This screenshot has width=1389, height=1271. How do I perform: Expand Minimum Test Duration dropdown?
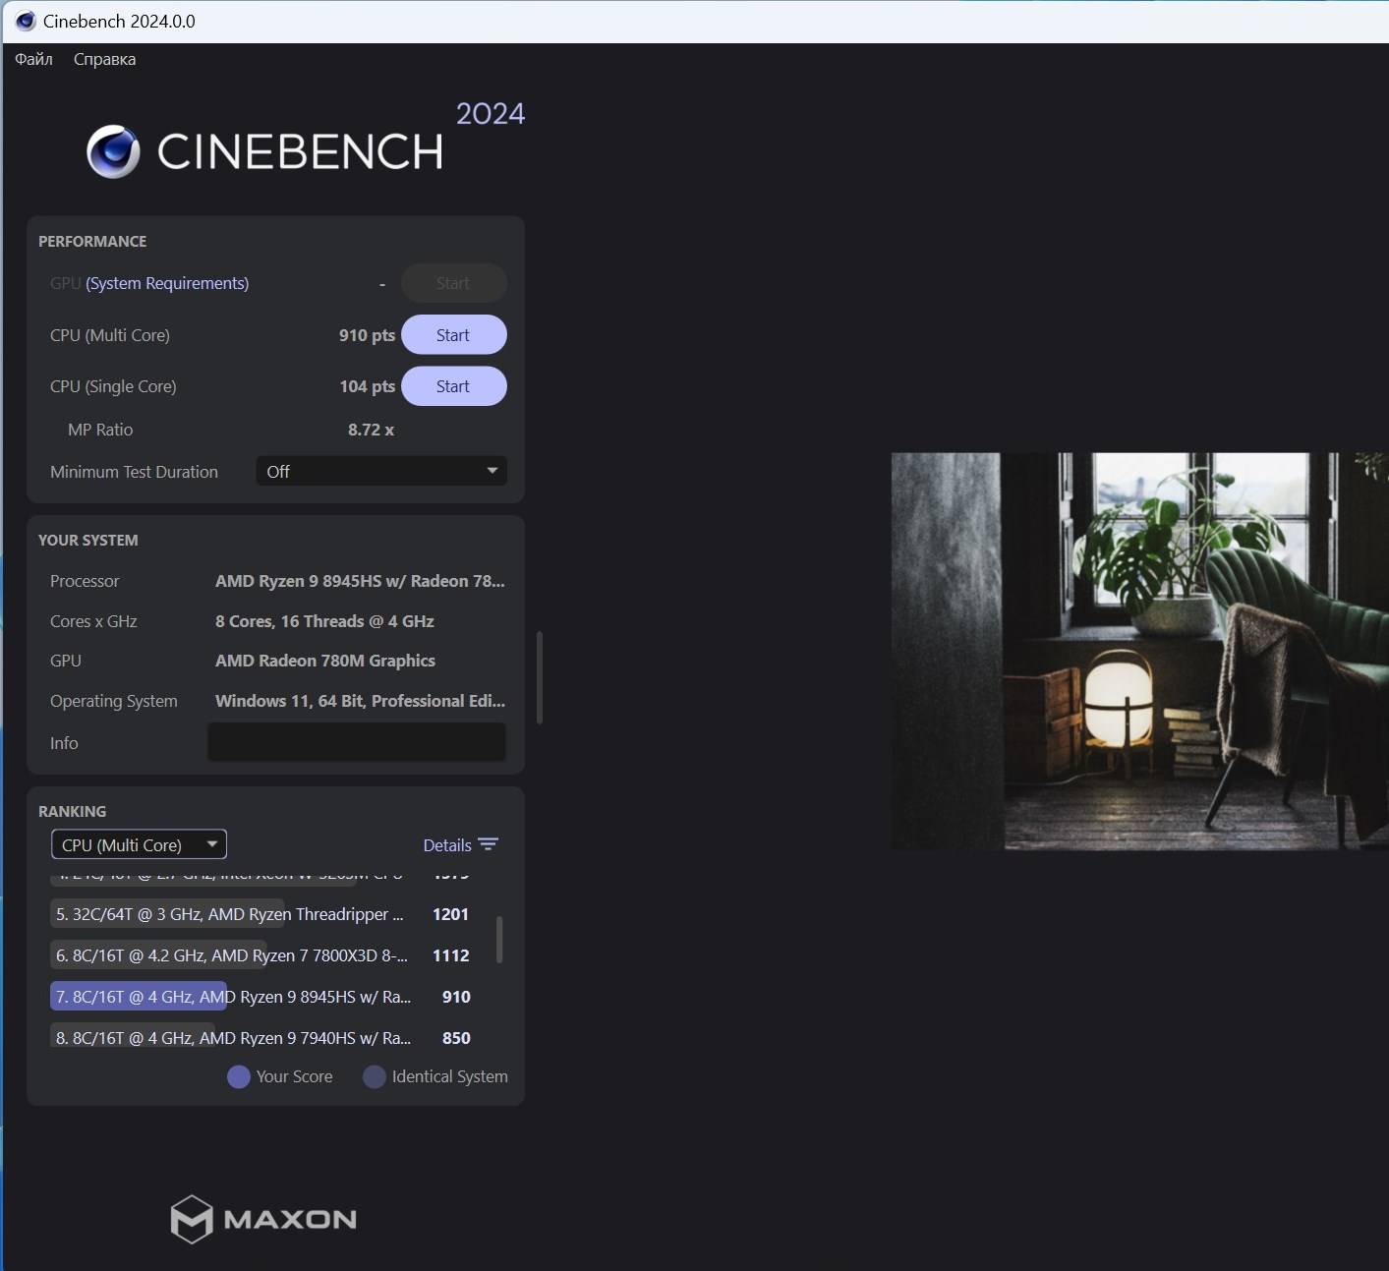[380, 472]
